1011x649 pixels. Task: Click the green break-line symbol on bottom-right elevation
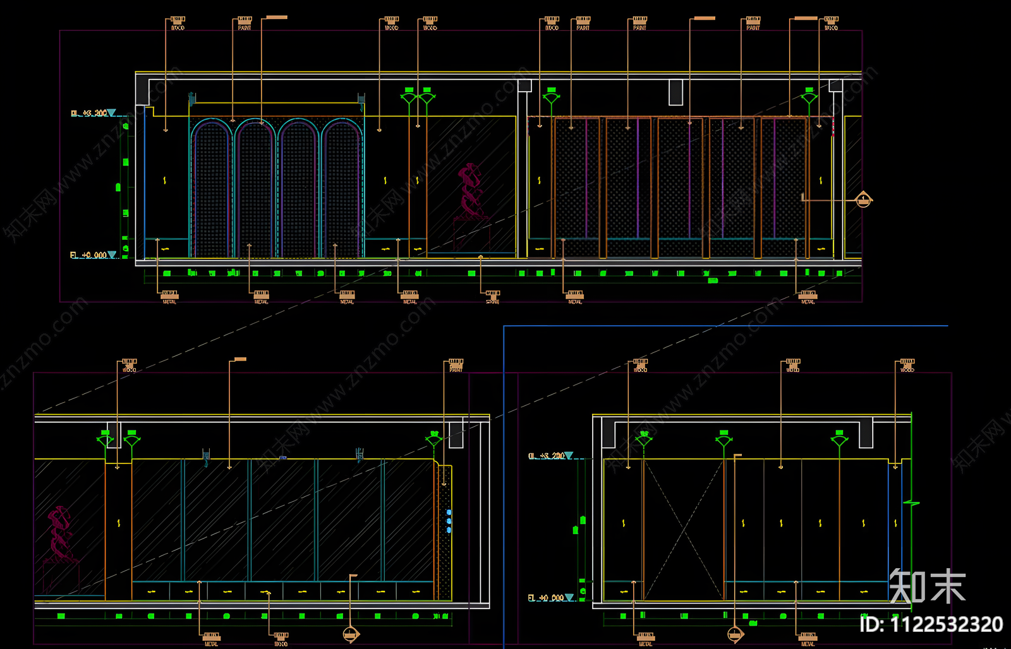(x=911, y=503)
